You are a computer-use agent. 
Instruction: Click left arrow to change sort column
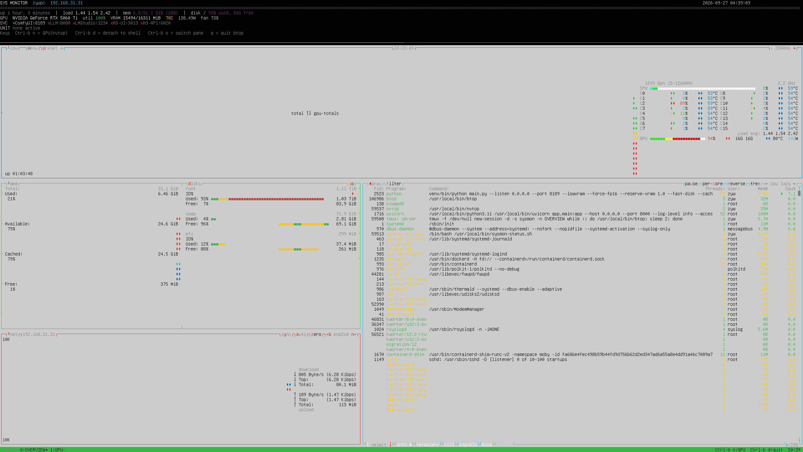point(767,184)
